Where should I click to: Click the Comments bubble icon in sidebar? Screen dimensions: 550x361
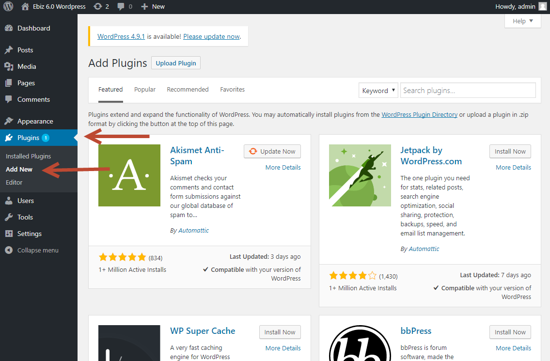[9, 99]
